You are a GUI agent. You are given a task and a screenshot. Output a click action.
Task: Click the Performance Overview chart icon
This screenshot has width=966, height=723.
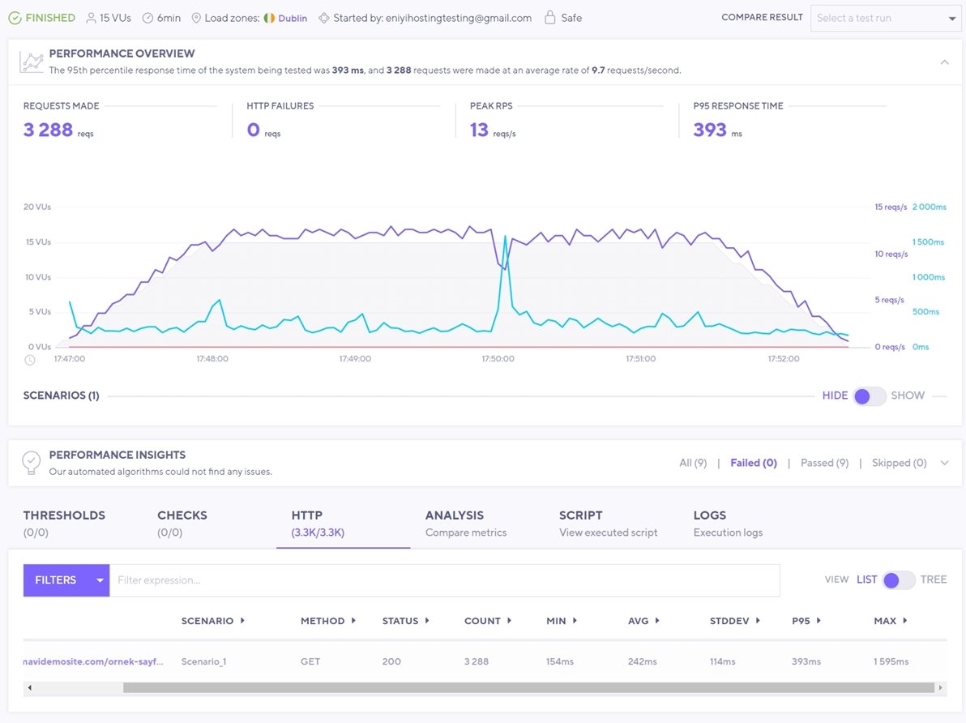click(32, 62)
